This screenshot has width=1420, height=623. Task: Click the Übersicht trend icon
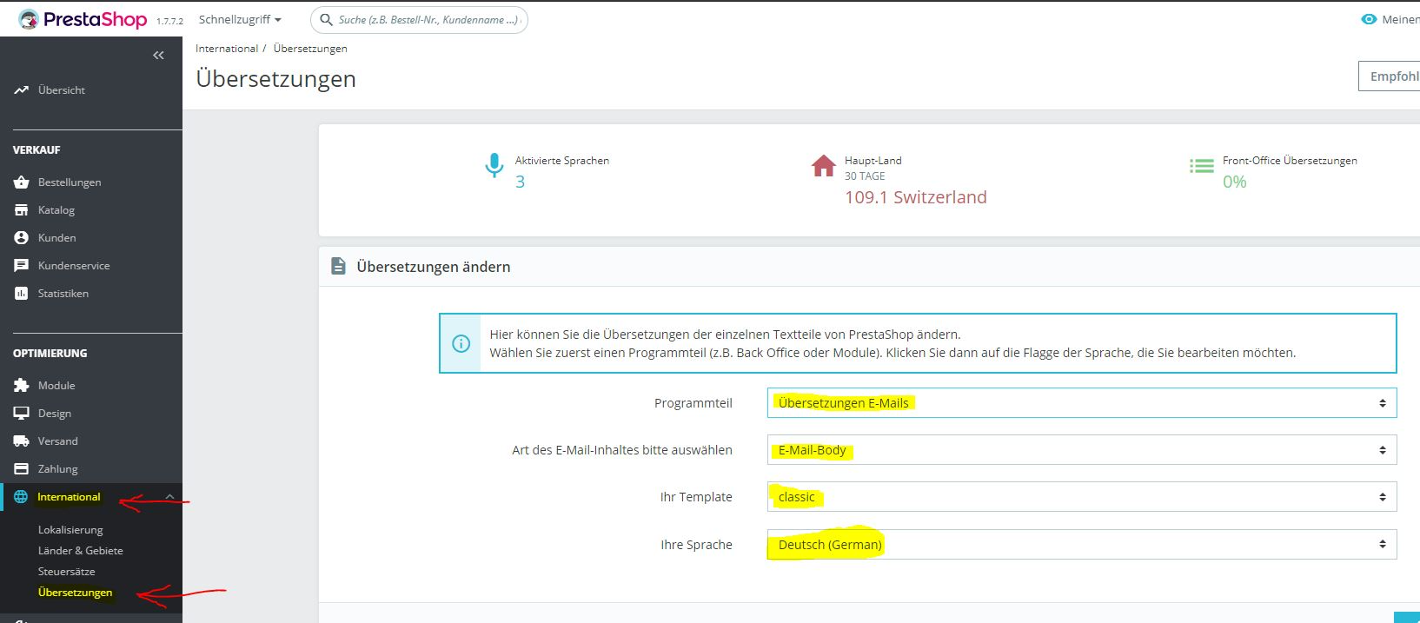[x=21, y=90]
